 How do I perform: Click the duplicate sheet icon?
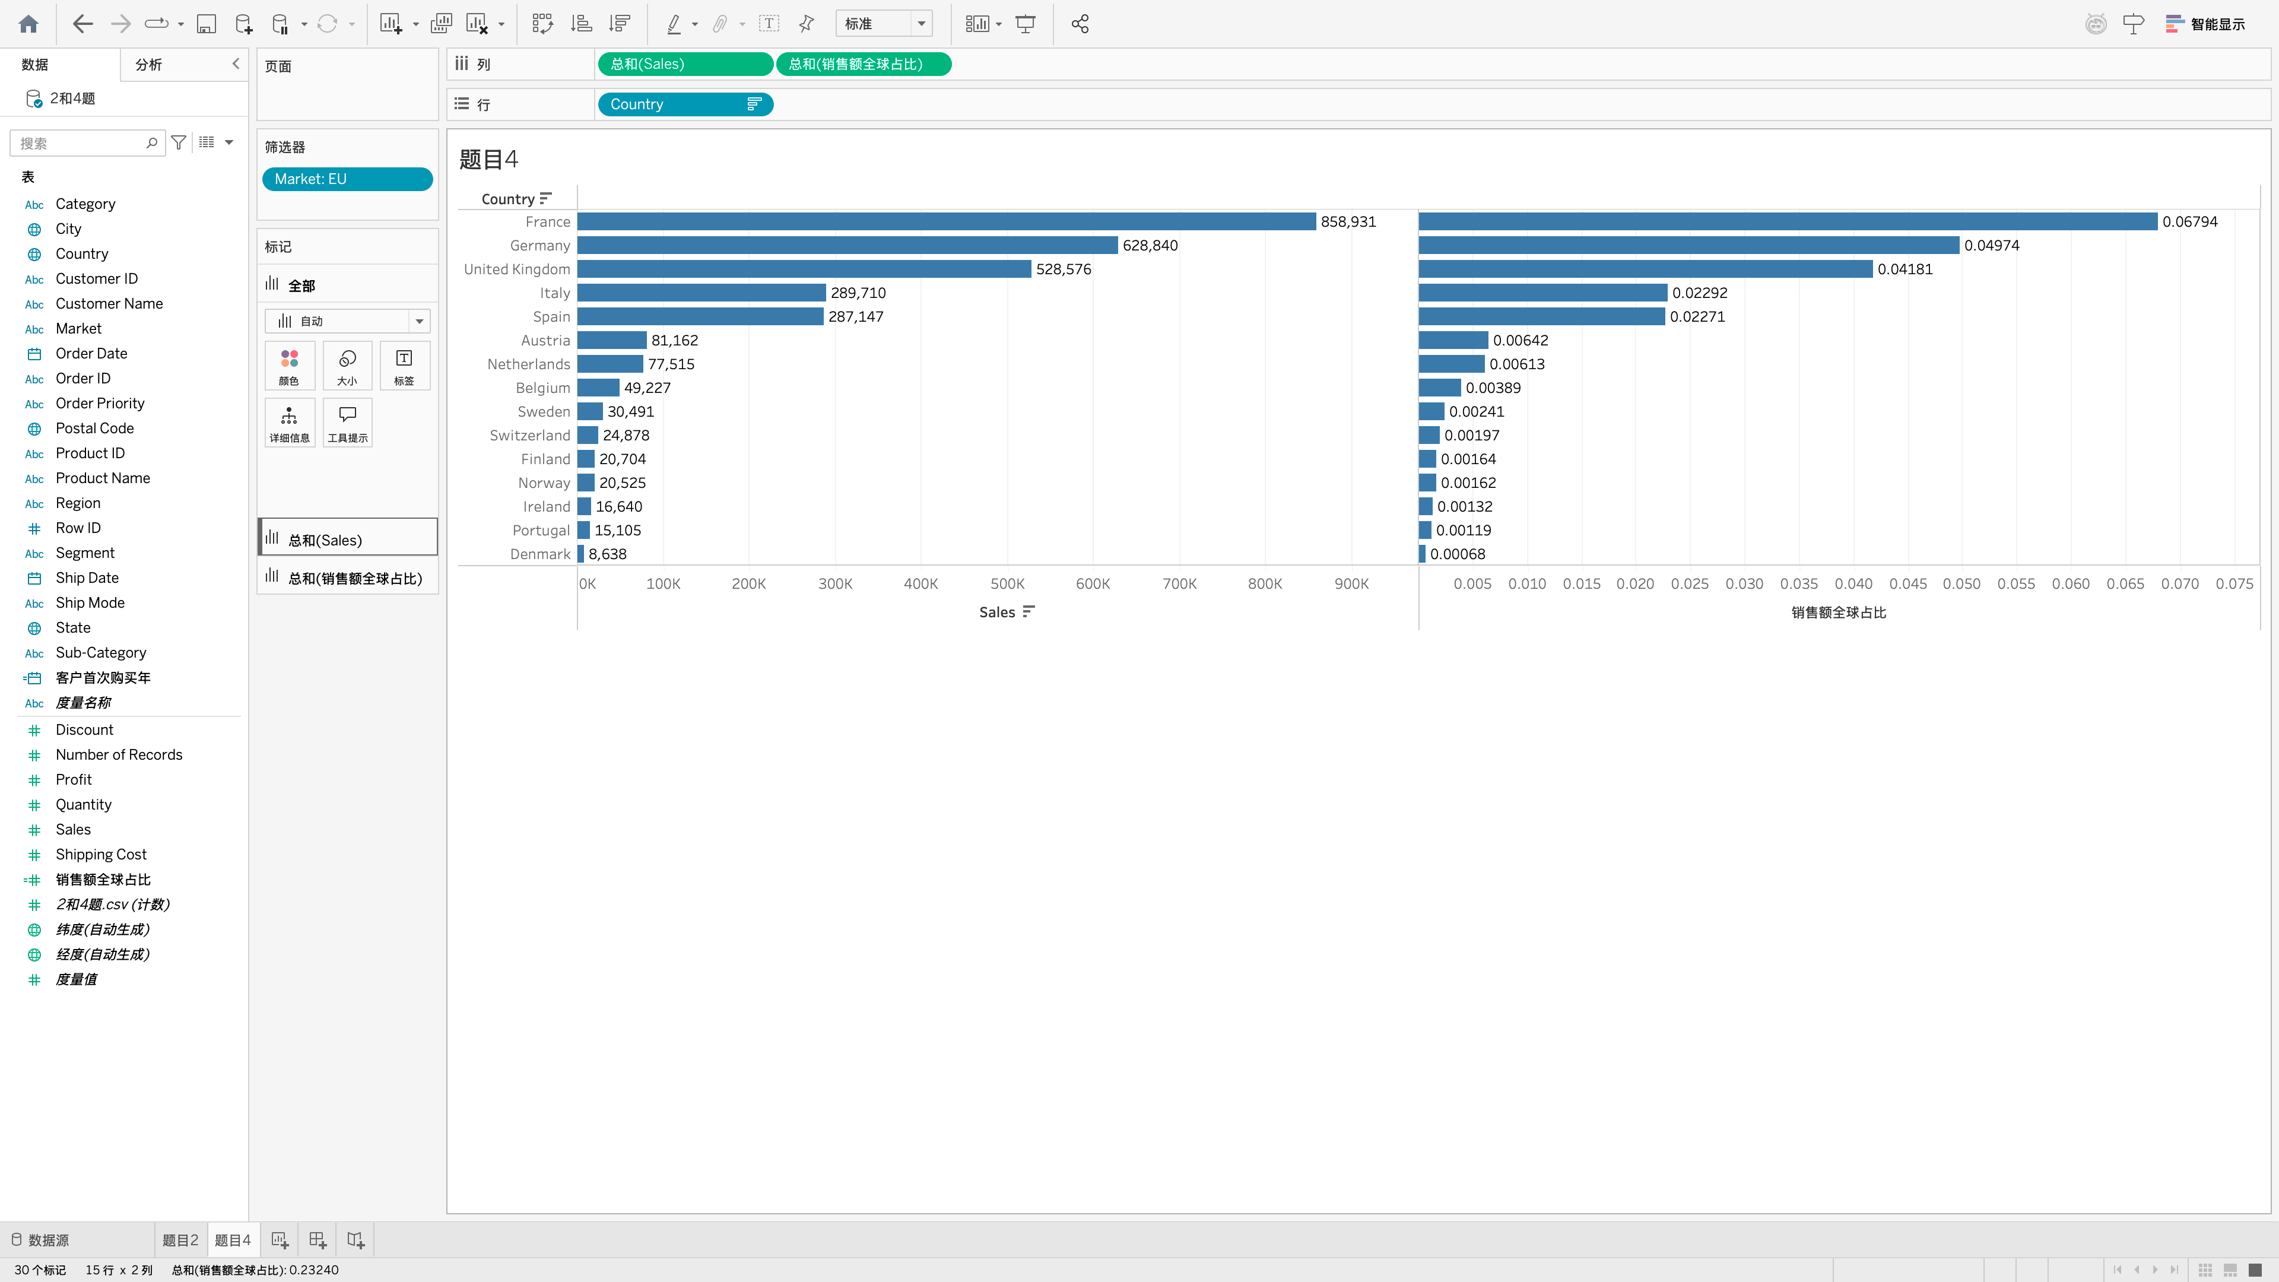coord(440,24)
